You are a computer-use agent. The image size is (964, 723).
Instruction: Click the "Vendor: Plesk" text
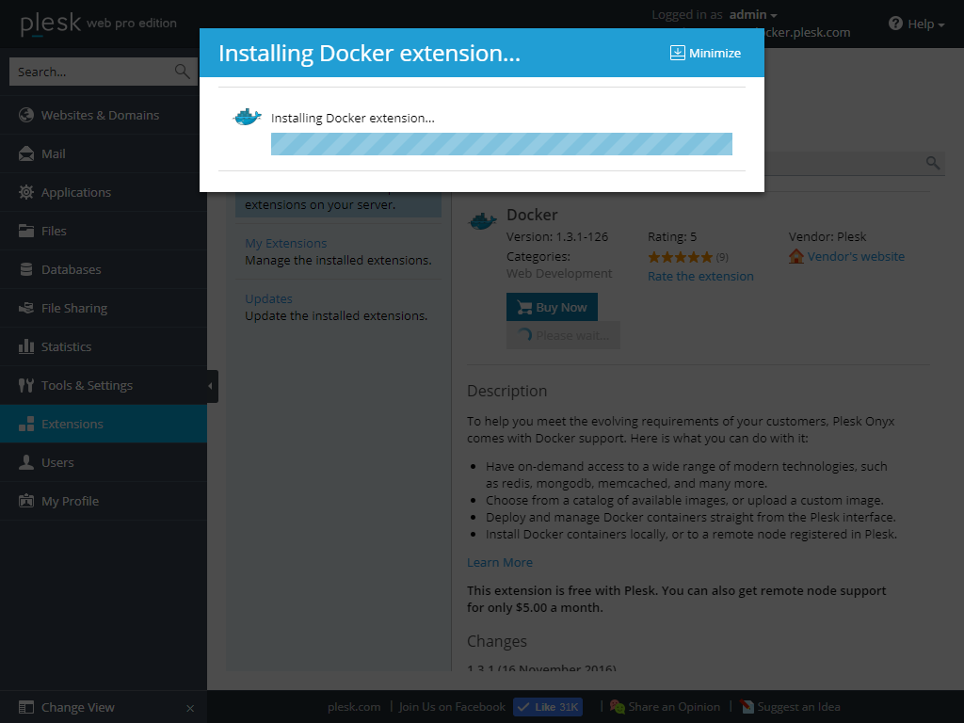click(x=827, y=236)
